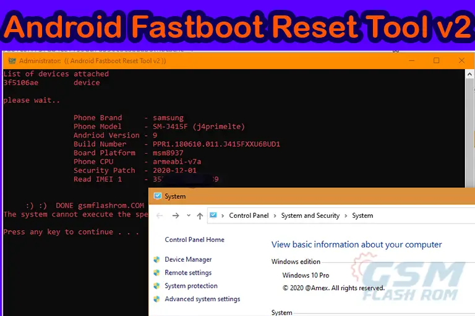
Task: Click the '© 2020 @Amex. All rights reserved.' text
Action: pyautogui.click(x=333, y=288)
